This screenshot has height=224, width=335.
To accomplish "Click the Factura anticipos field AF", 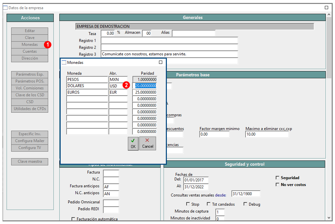I will [111, 187].
